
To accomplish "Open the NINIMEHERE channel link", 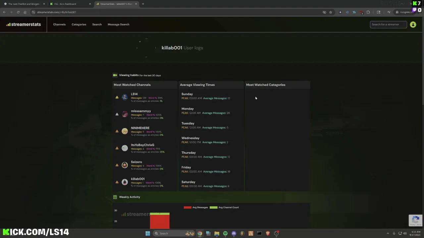I will point(140,128).
